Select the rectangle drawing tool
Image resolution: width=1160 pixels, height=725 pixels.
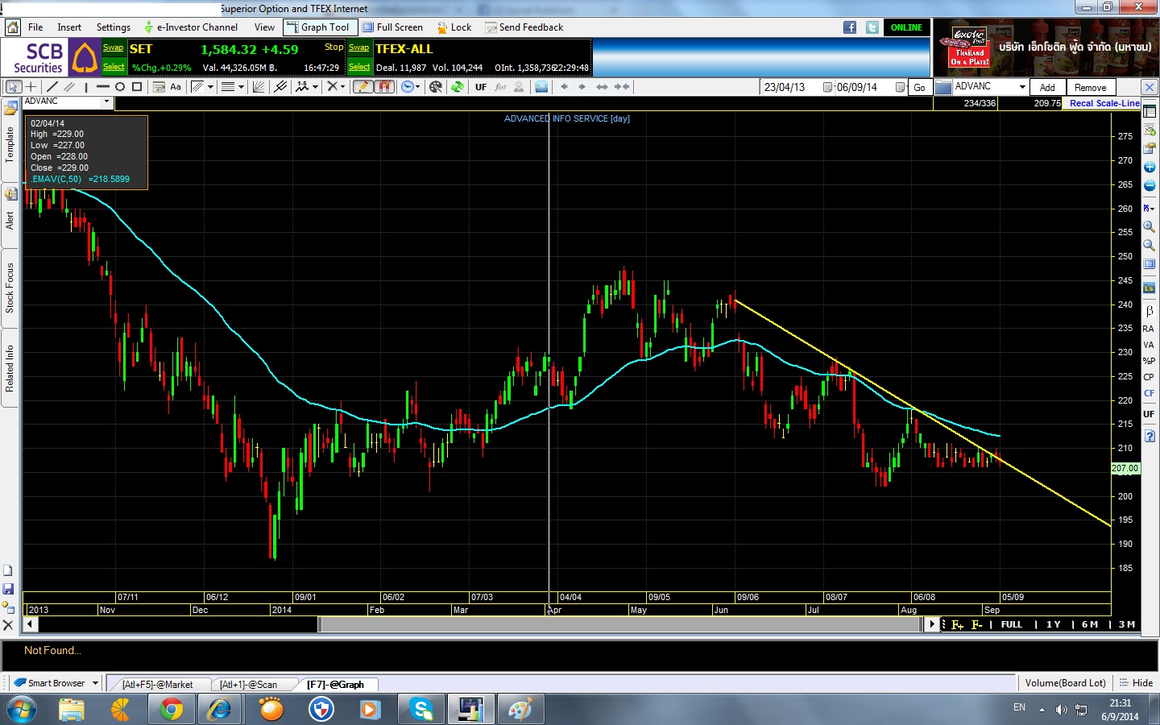pyautogui.click(x=137, y=87)
